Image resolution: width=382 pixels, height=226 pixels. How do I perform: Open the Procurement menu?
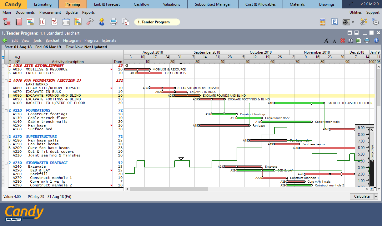(50, 12)
